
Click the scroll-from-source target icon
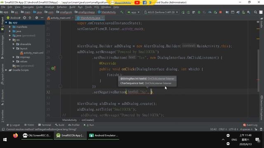pyautogui.click(x=24, y=18)
